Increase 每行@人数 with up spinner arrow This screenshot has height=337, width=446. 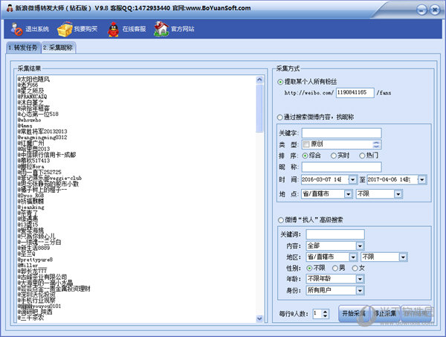coord(326,312)
